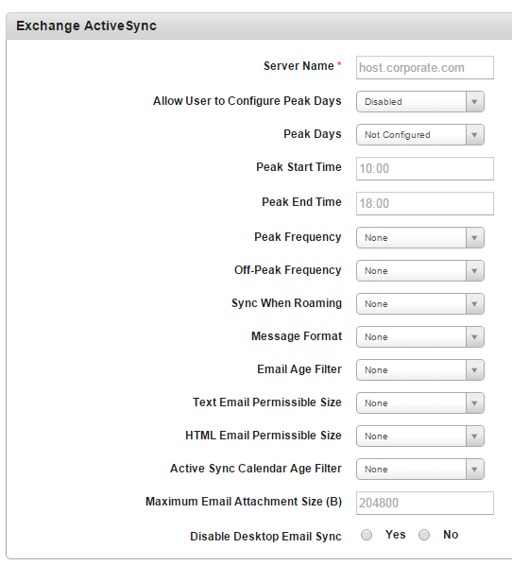Click the Maximum Email Attachment Size field

pos(425,503)
